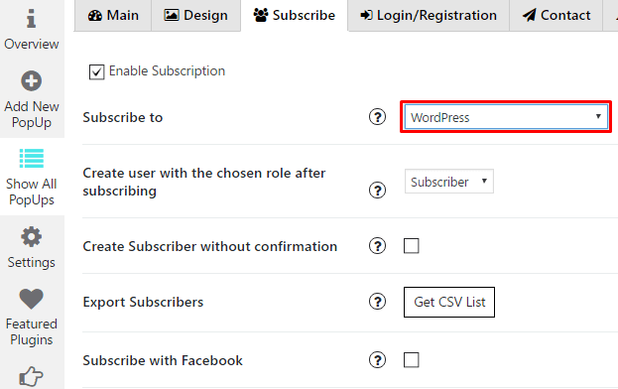This screenshot has width=618, height=389.
Task: Open the Design tab
Action: pyautogui.click(x=195, y=15)
